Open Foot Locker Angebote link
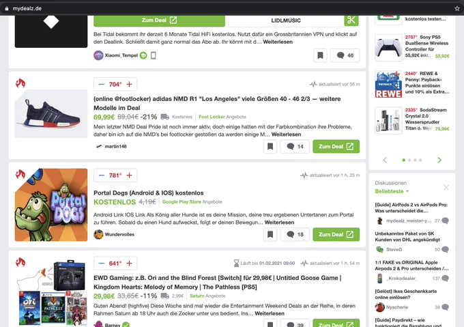The image size is (464, 327). tap(222, 117)
